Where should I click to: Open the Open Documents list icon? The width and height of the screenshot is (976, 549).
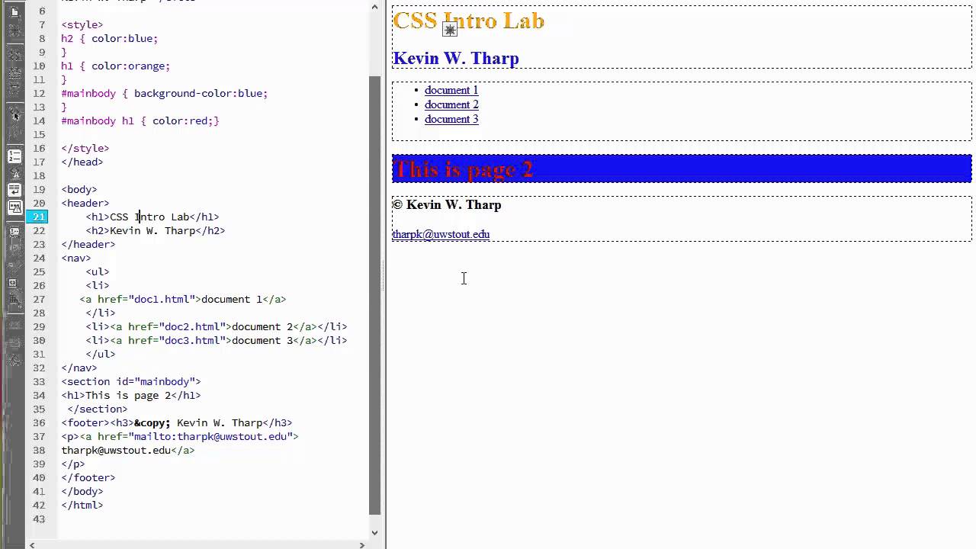point(14,11)
